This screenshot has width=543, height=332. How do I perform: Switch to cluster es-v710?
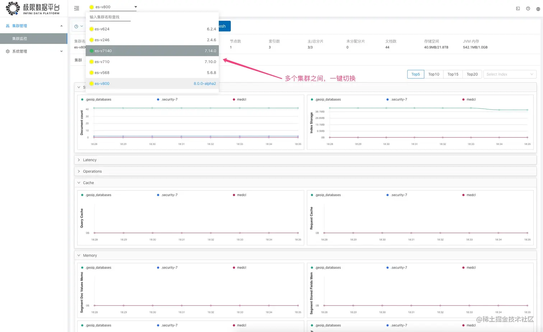coord(152,62)
